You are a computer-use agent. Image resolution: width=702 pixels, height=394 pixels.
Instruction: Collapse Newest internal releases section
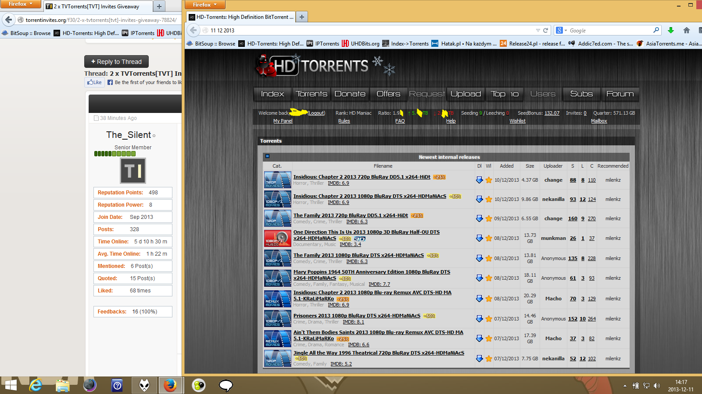pyautogui.click(x=267, y=156)
